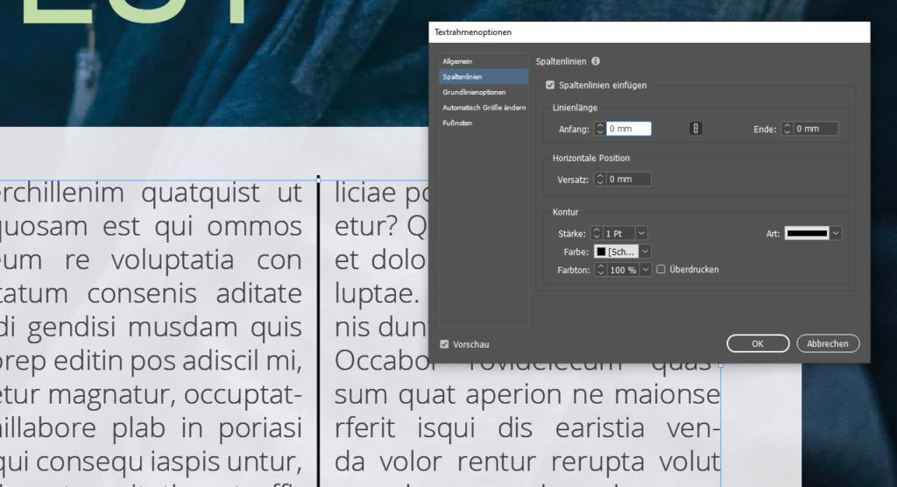
Task: Open the Grundlinienoptionen section
Action: [474, 92]
